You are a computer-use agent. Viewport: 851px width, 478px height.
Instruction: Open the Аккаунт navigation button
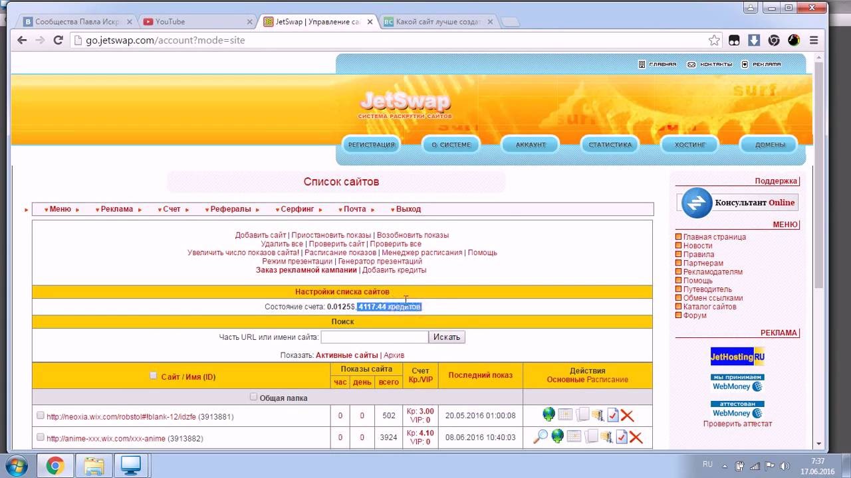click(531, 144)
